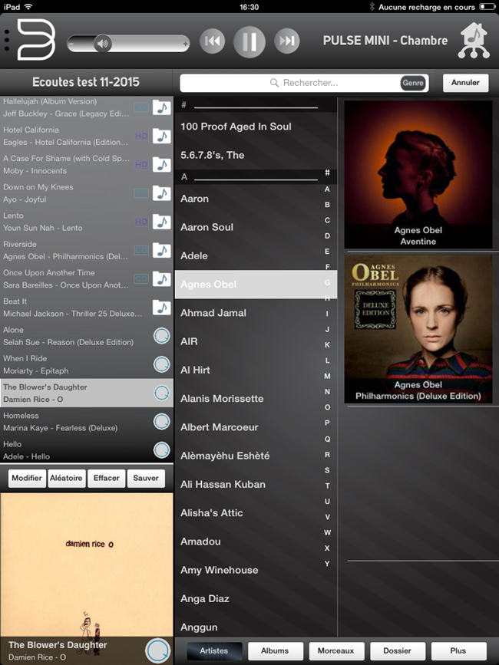Jump to letter M in index

coord(327,376)
